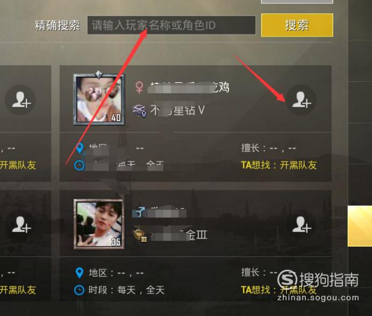Open the level 40 player's avatar

point(99,99)
